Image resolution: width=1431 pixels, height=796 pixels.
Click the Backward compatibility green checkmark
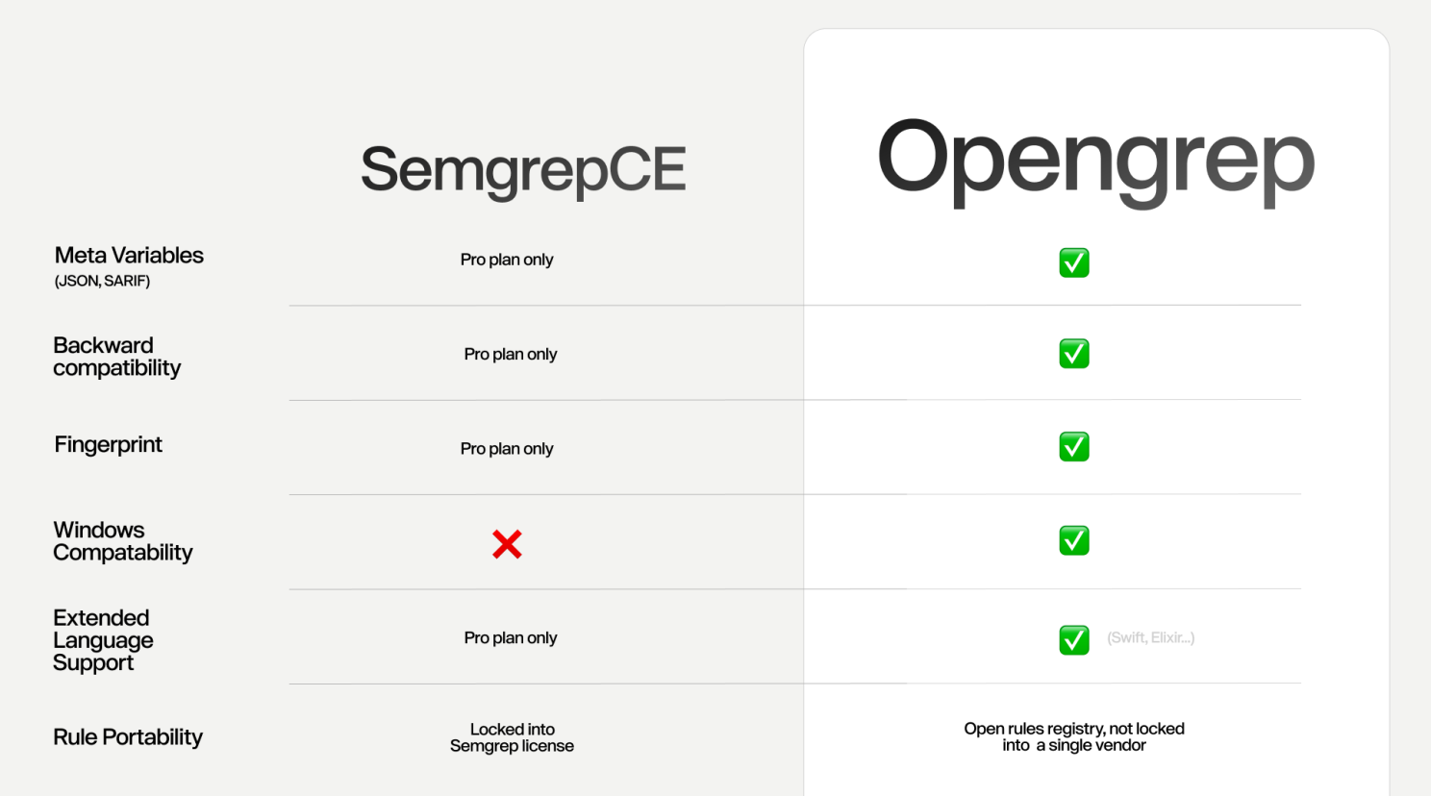1074,354
